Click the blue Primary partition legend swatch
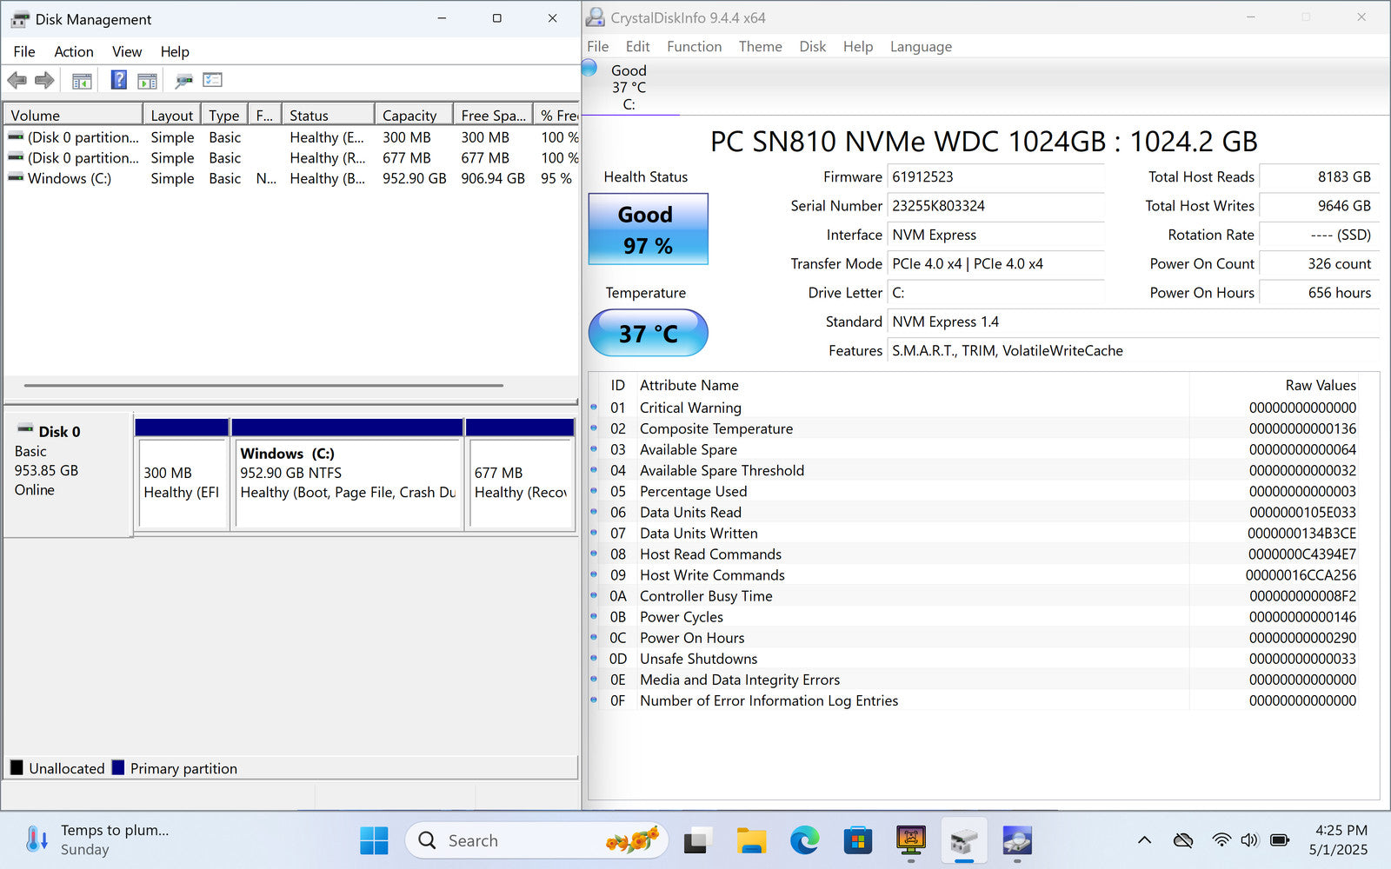Screen dimensions: 1391x869 pyautogui.click(x=118, y=767)
